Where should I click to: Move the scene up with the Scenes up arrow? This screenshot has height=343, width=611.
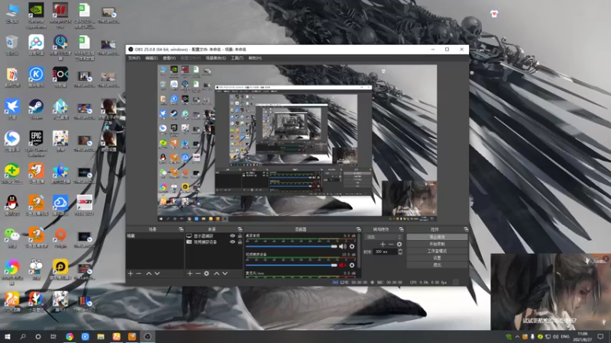[x=148, y=274]
